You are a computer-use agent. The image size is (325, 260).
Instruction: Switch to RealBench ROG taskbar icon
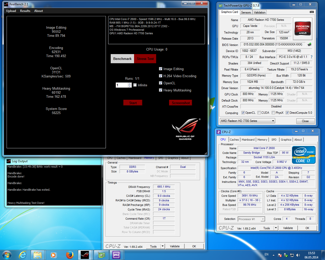click(x=85, y=255)
